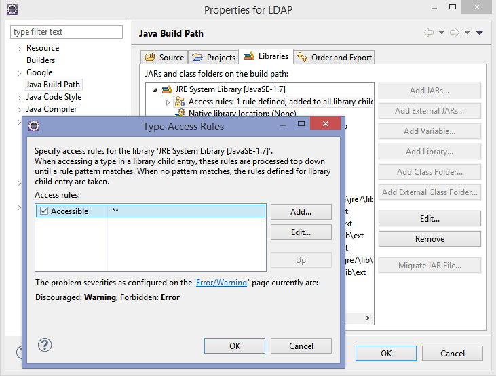
Task: Click Cancel in Properties for LDAP window
Action: coord(453,353)
